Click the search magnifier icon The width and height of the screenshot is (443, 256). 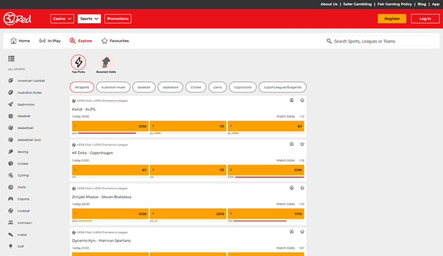point(329,41)
